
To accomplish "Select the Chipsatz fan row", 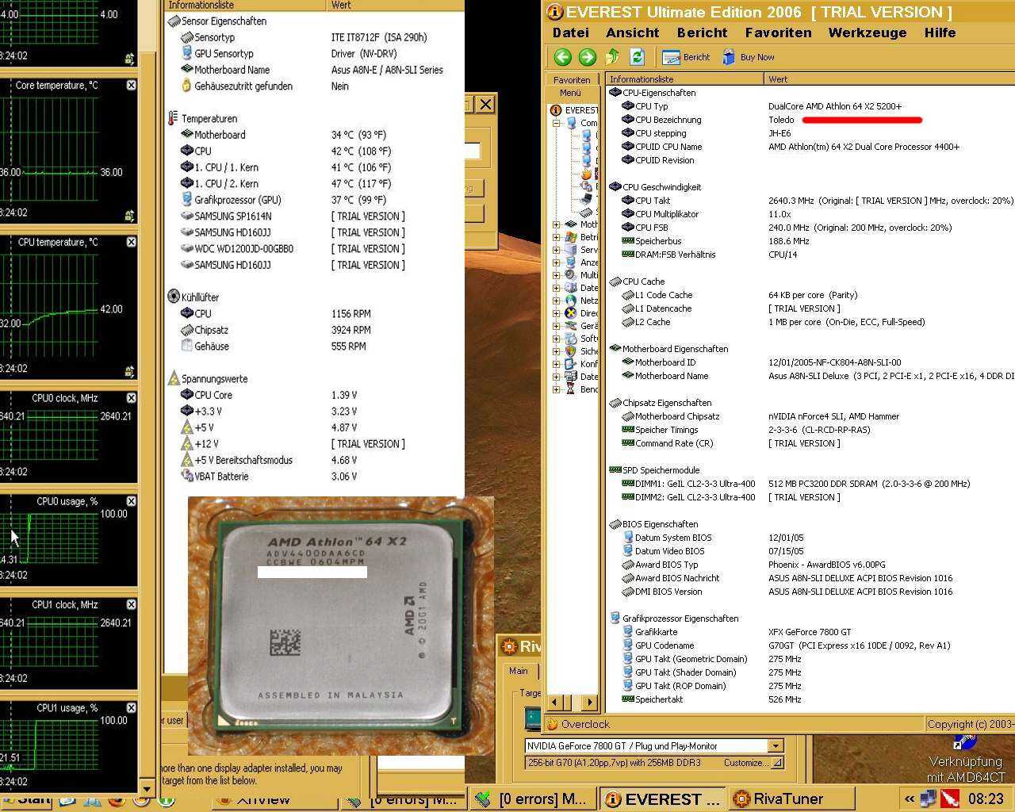I will (x=315, y=330).
